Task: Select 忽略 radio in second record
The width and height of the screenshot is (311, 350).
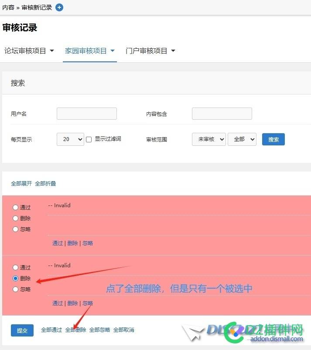Action: 15,289
